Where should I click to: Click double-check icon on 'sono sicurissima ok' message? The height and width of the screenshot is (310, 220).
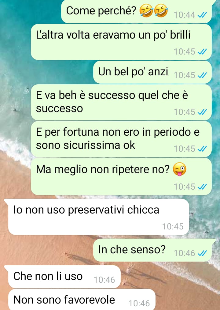202,149
